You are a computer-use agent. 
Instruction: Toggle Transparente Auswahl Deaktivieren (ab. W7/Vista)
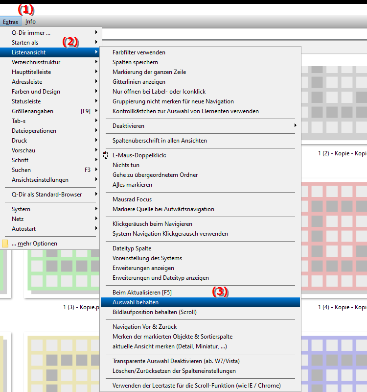pyautogui.click(x=200, y=361)
